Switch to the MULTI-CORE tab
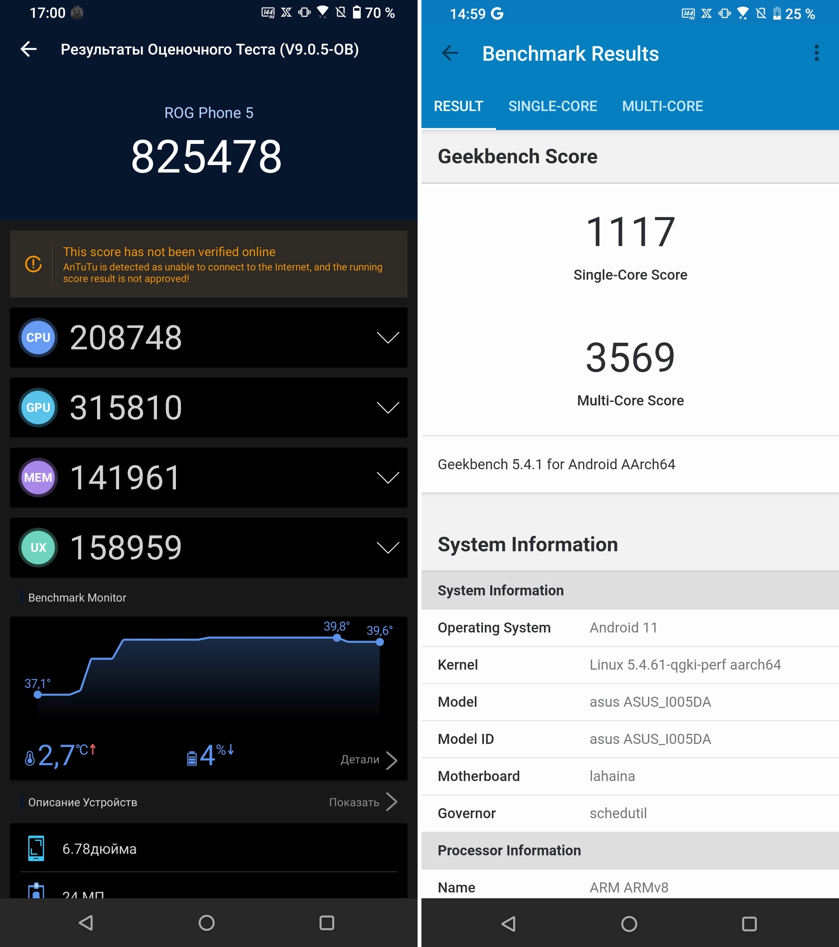839x947 pixels. point(662,106)
